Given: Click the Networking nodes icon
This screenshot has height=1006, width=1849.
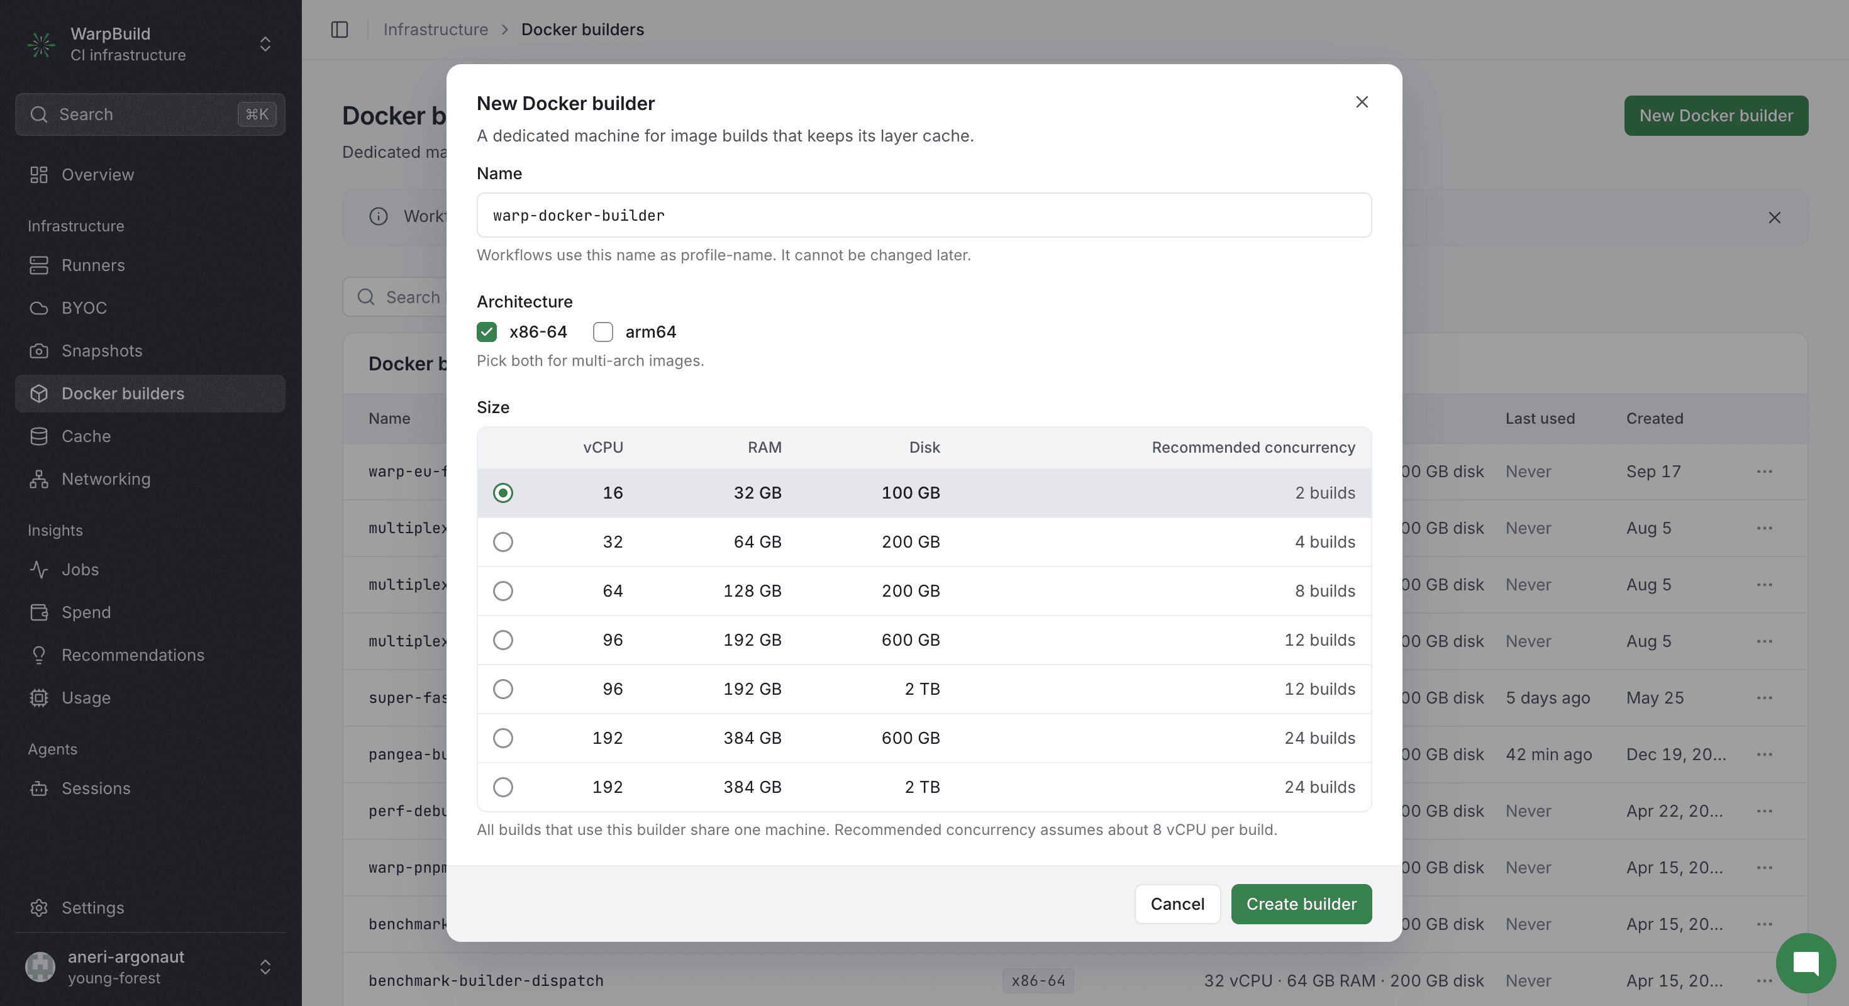Looking at the screenshot, I should pos(39,478).
